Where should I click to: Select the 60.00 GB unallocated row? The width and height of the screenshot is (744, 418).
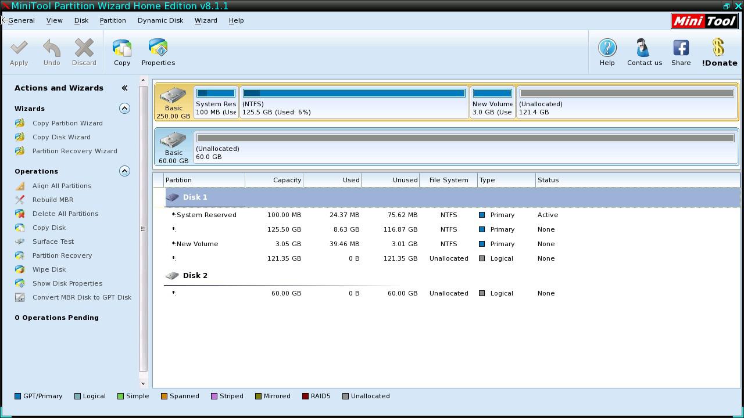452,293
